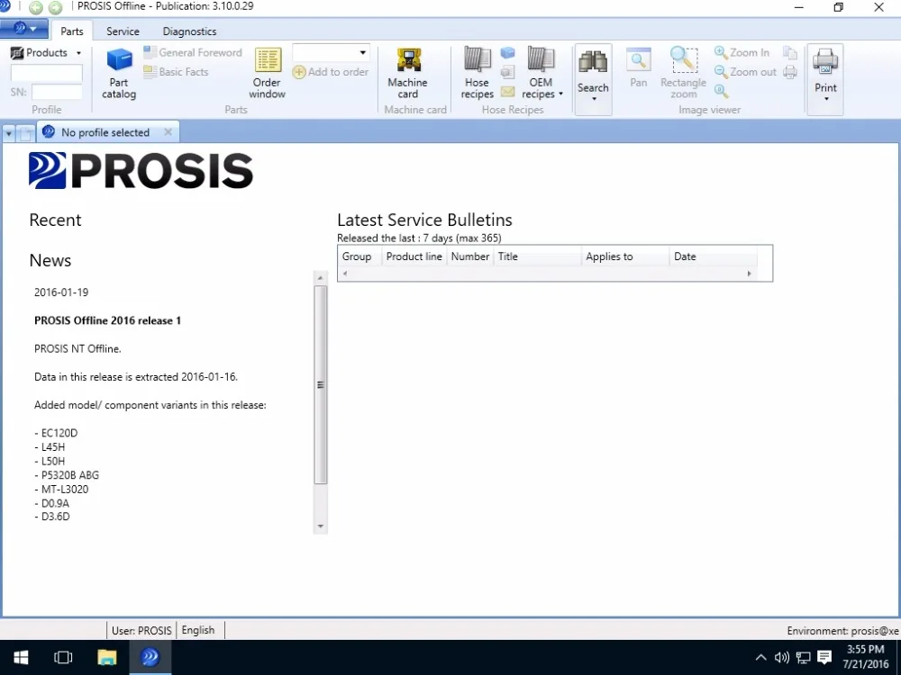The width and height of the screenshot is (901, 675).
Task: Click bulletin table scroll right arrow
Action: 750,274
